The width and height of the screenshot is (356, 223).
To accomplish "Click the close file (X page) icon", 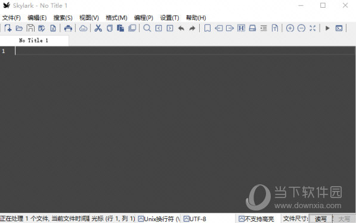I will coord(53,28).
